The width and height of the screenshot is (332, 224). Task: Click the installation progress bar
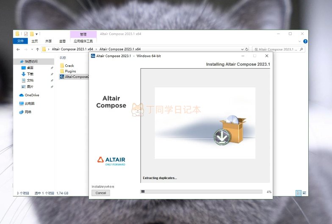201,191
